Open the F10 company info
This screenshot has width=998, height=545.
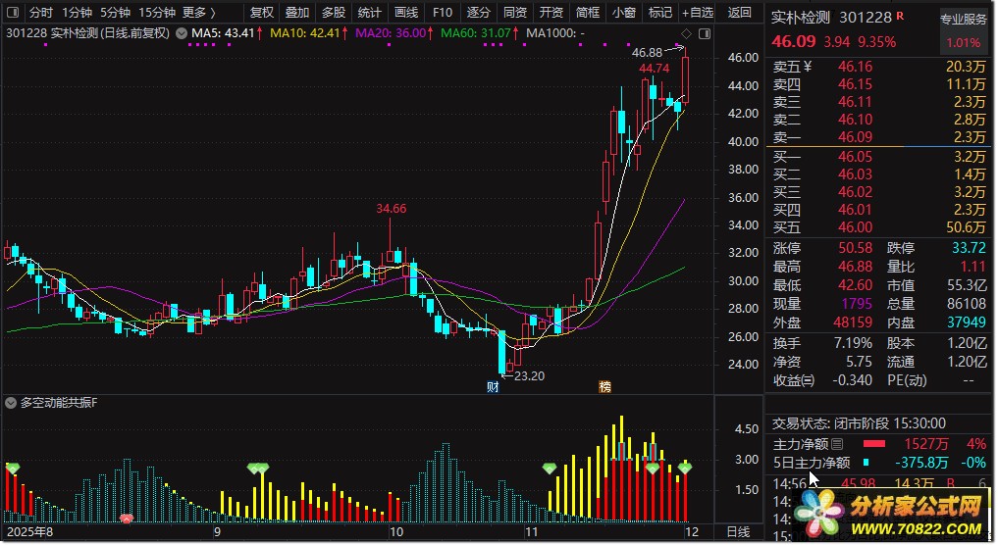pyautogui.click(x=443, y=12)
